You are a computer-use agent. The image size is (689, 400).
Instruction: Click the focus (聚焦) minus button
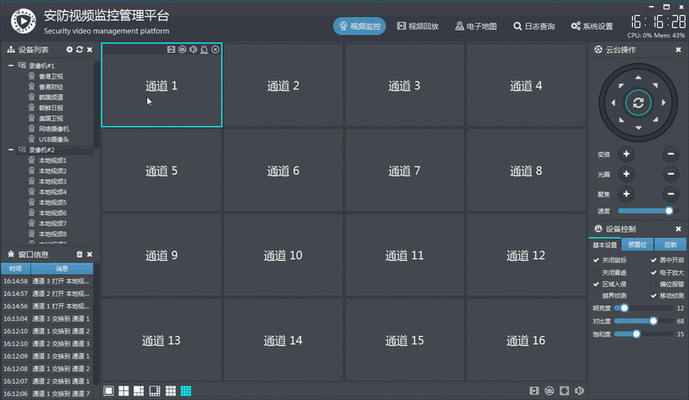pyautogui.click(x=670, y=194)
